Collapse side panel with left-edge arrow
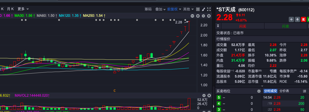The height and width of the screenshot is (112, 309). (x=214, y=107)
